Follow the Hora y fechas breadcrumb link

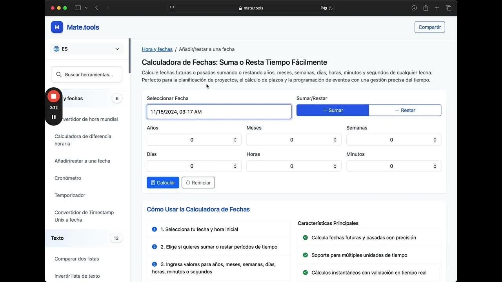157,49
